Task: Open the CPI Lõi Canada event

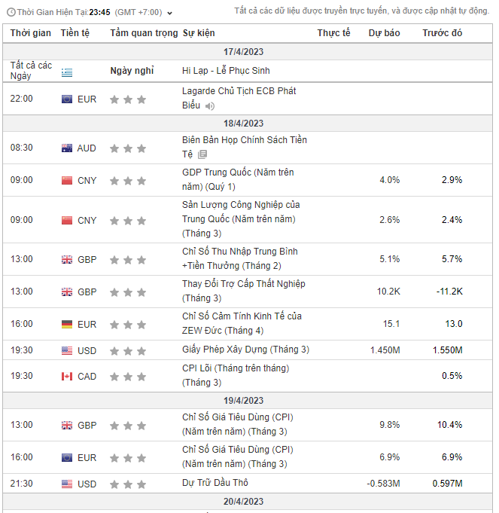Action: point(235,368)
